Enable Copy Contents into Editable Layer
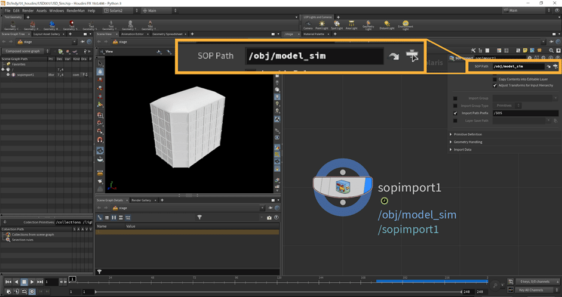 pyautogui.click(x=495, y=79)
